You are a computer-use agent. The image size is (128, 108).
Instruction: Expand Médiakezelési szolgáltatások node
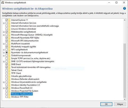(4, 32)
